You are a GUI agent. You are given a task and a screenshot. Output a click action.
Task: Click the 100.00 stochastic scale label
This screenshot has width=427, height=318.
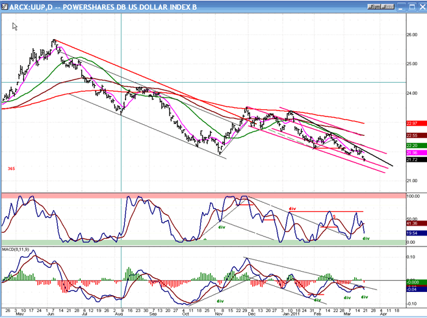[x=413, y=196]
